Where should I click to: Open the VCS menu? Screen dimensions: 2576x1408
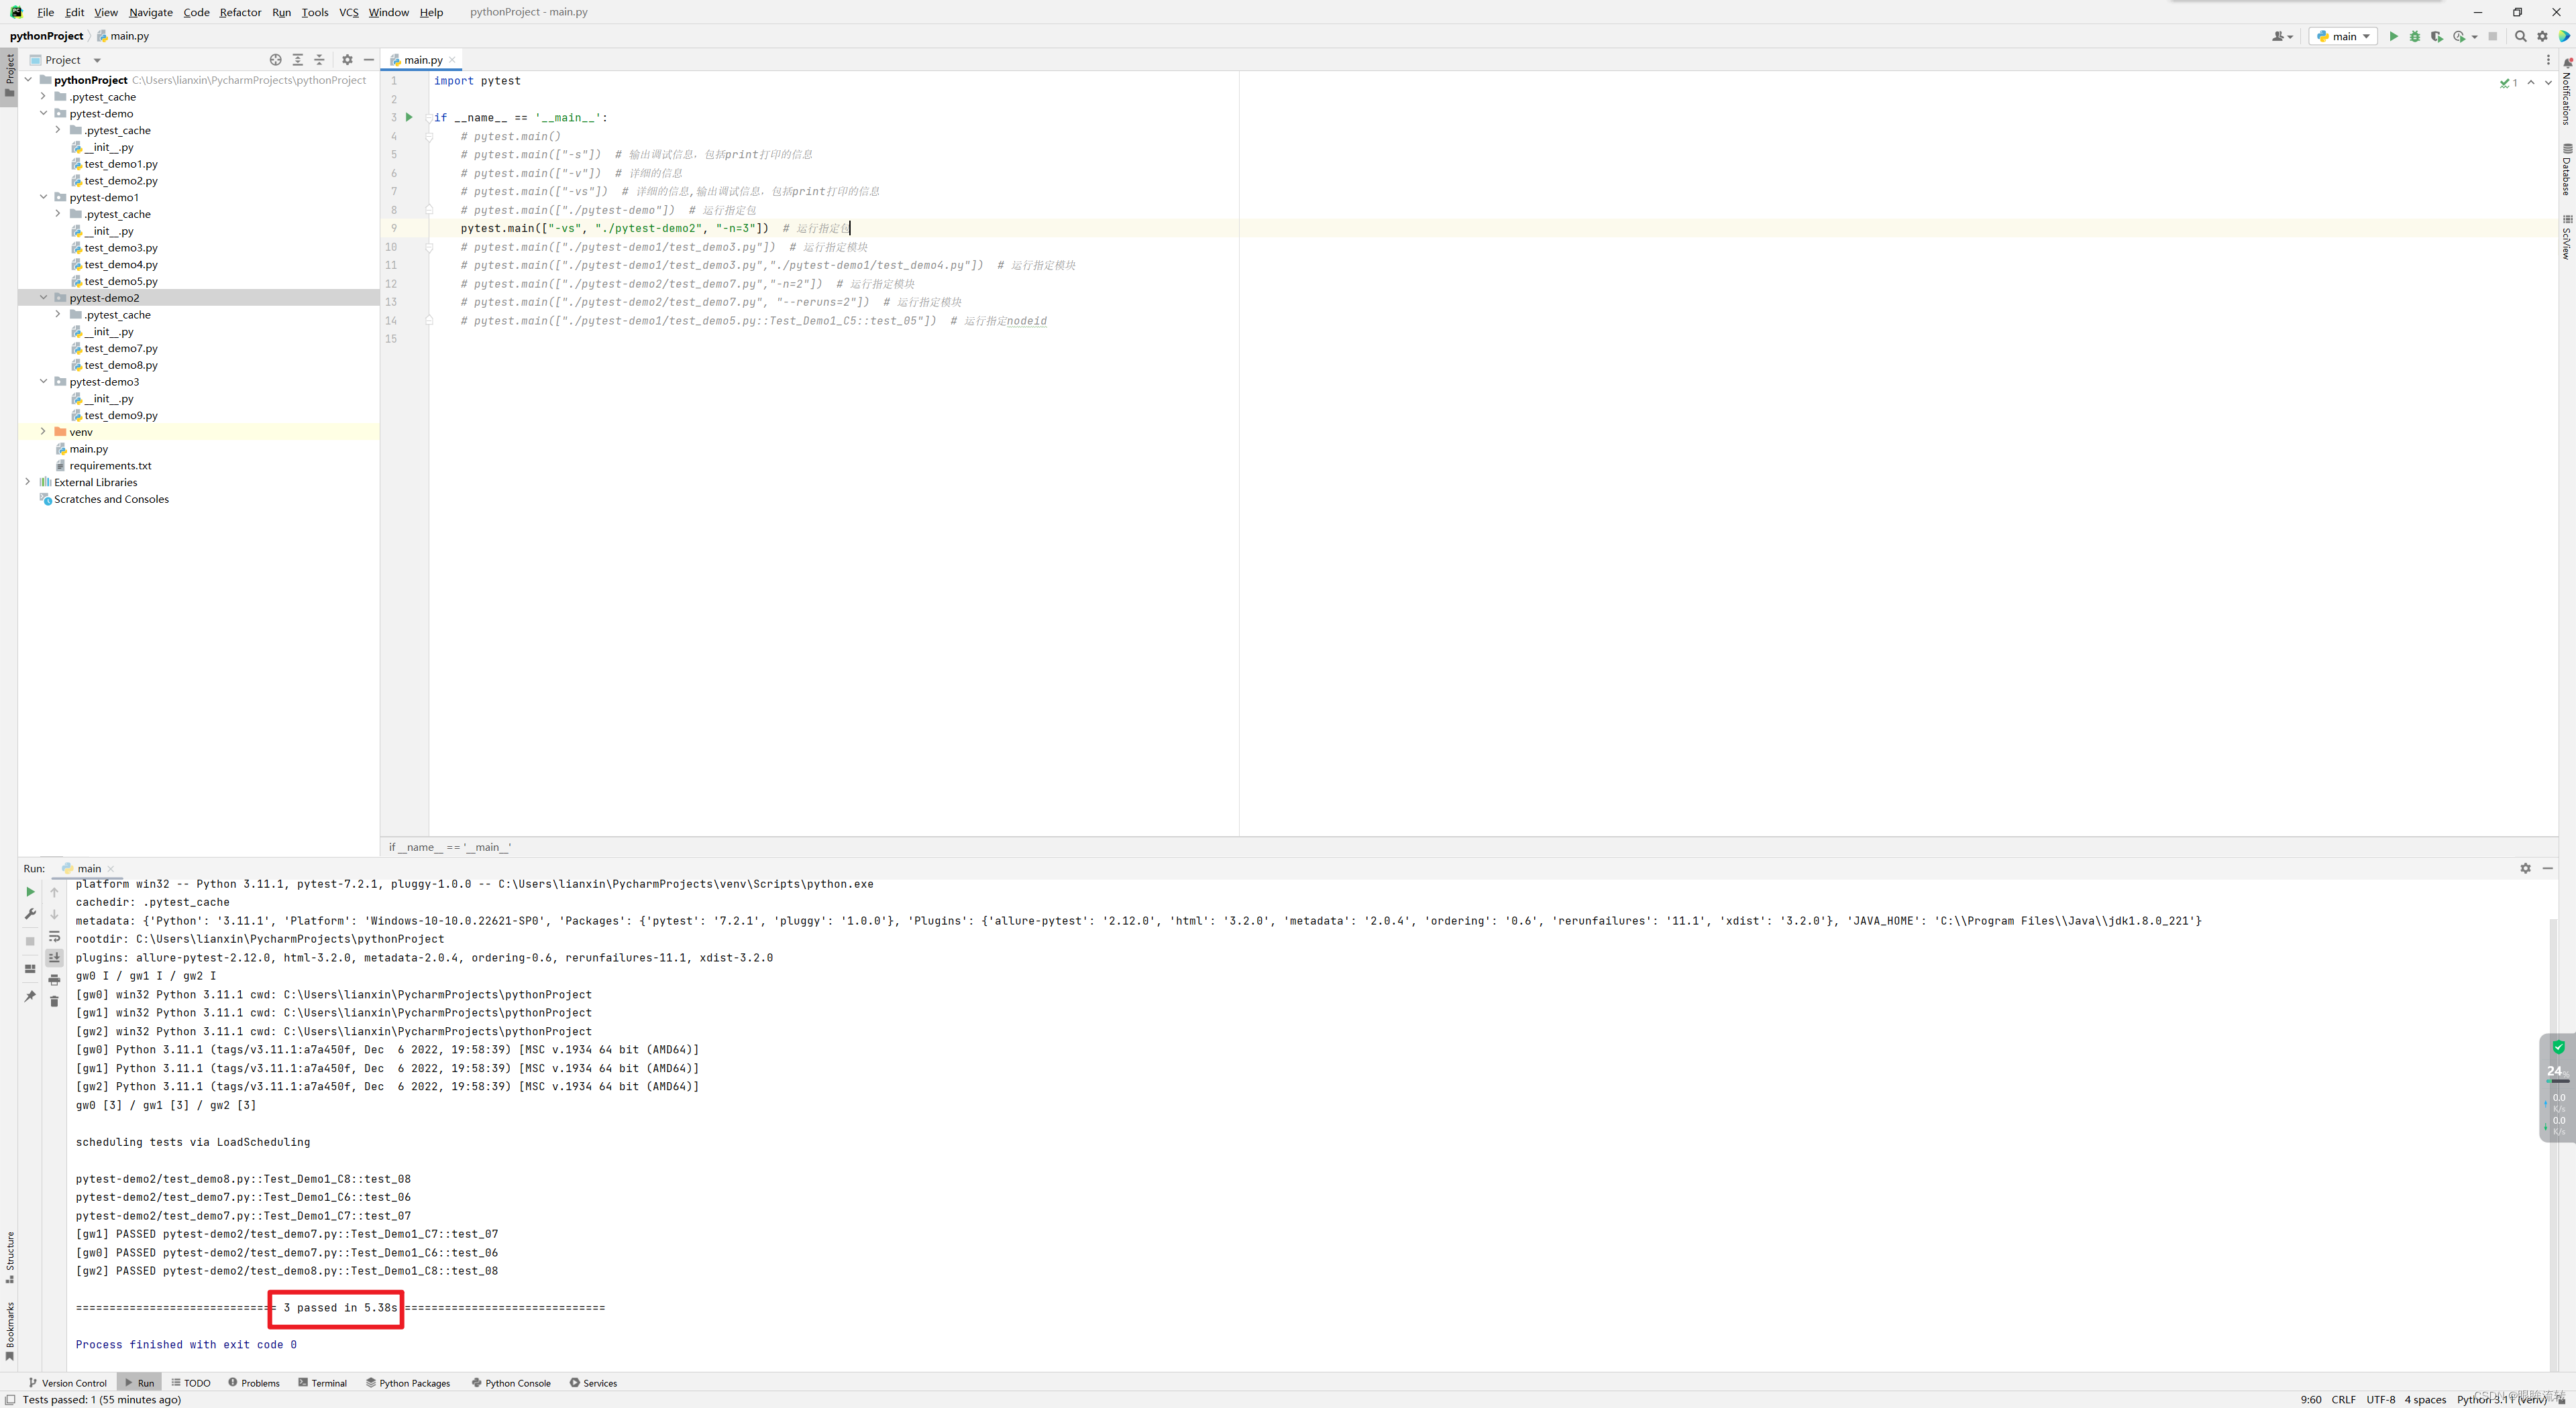point(348,12)
